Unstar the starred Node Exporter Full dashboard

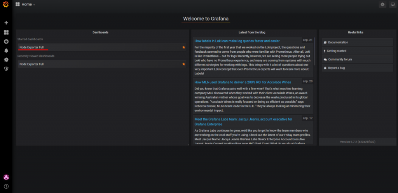183,47
